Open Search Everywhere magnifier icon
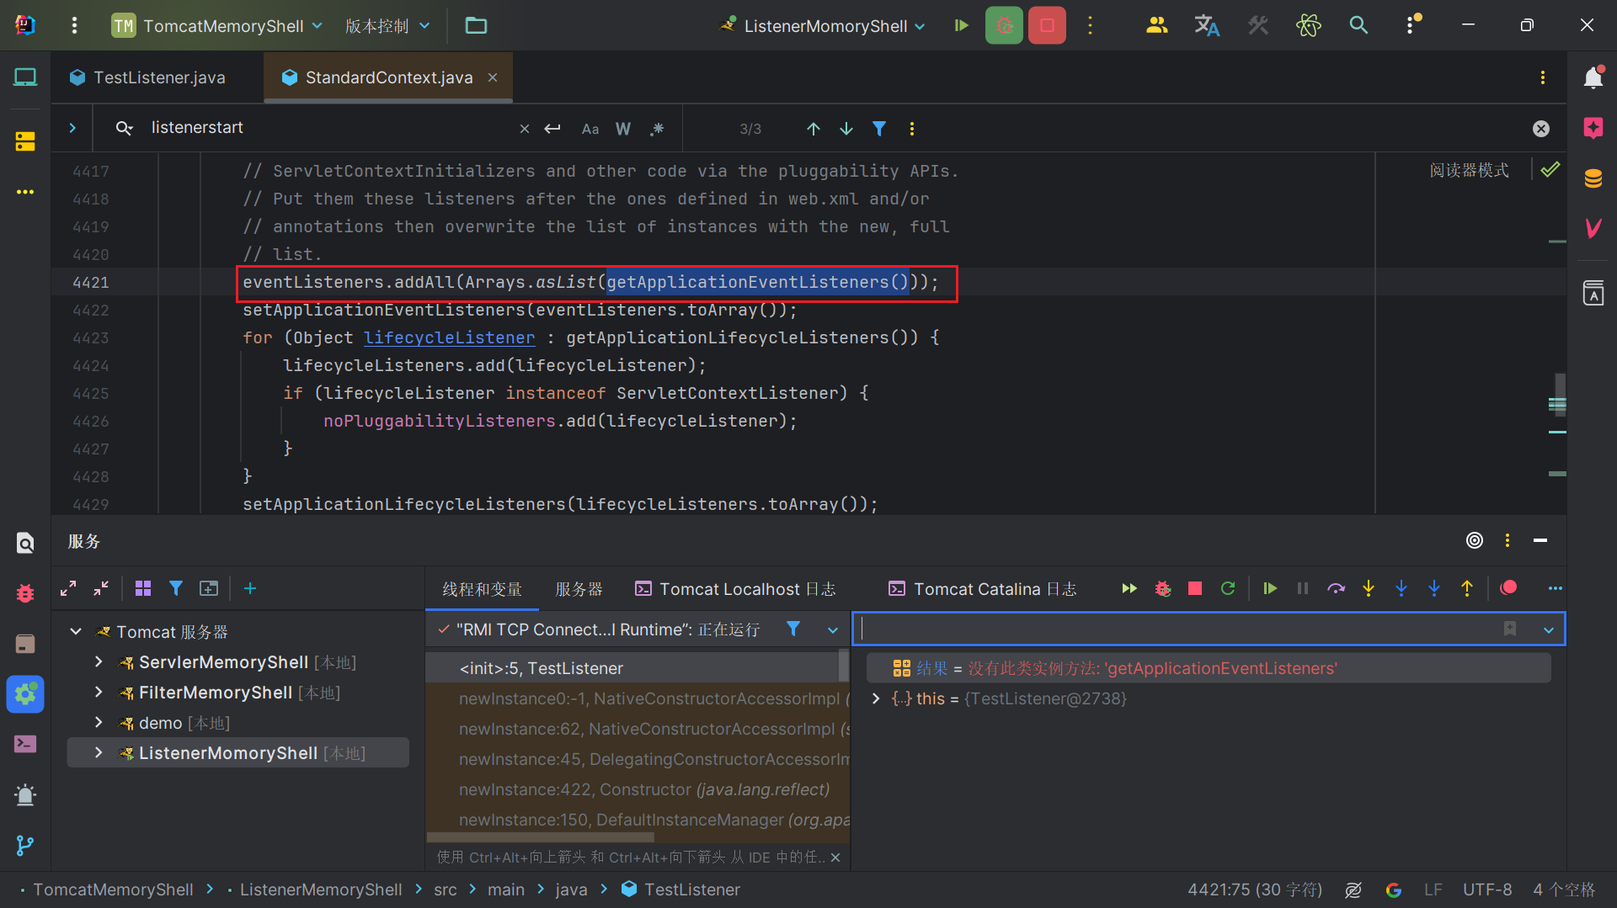The image size is (1617, 908). 1358,25
